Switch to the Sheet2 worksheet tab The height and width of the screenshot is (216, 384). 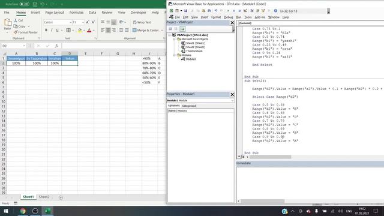[44, 197]
